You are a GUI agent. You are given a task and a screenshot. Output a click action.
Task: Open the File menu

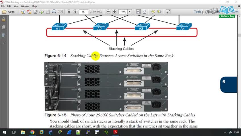(x=3, y=6)
